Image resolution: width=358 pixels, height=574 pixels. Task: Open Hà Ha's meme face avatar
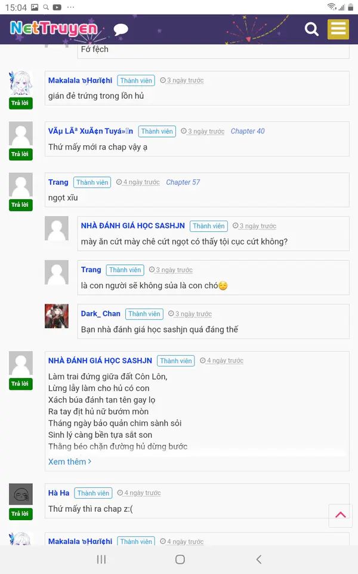pyautogui.click(x=21, y=494)
